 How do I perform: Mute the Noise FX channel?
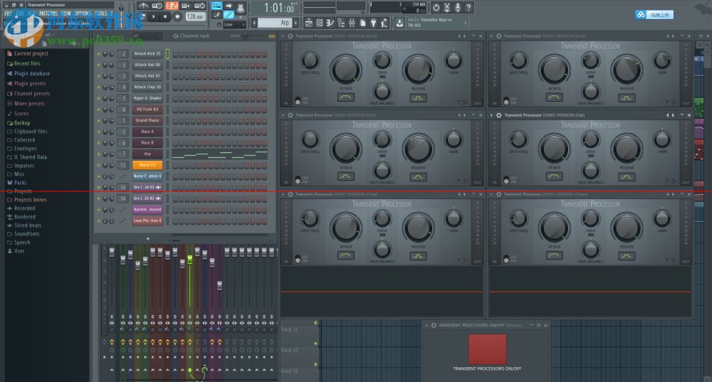click(x=99, y=165)
